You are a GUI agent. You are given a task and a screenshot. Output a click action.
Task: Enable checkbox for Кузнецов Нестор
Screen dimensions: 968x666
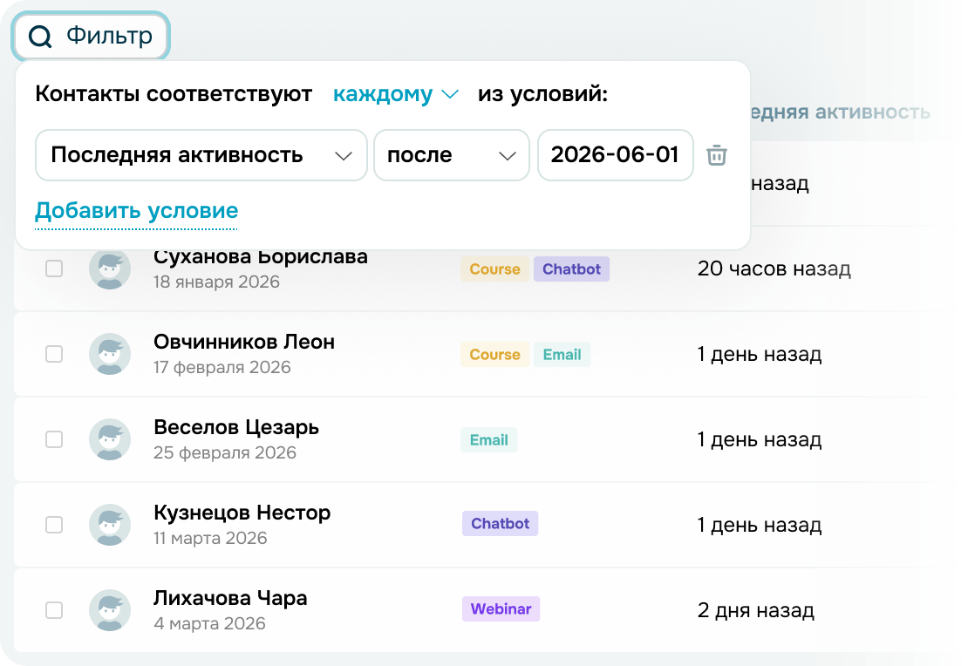pos(54,525)
